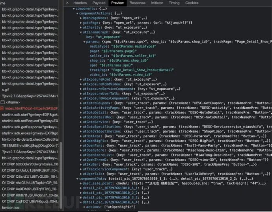Viewport: 272px width, 212px height.
Task: Expand the utGotoDetail entry
Action: click(81, 112)
